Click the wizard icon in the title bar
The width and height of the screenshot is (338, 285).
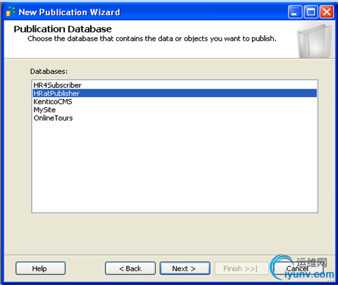point(11,12)
